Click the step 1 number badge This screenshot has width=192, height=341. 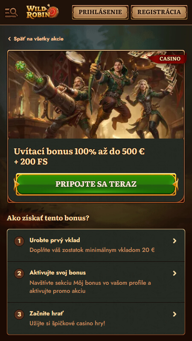coord(19,241)
